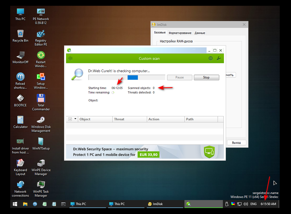Screen dimensions: 291x214
Task: Open Windows Disk Management shortcut
Action: point(41,124)
